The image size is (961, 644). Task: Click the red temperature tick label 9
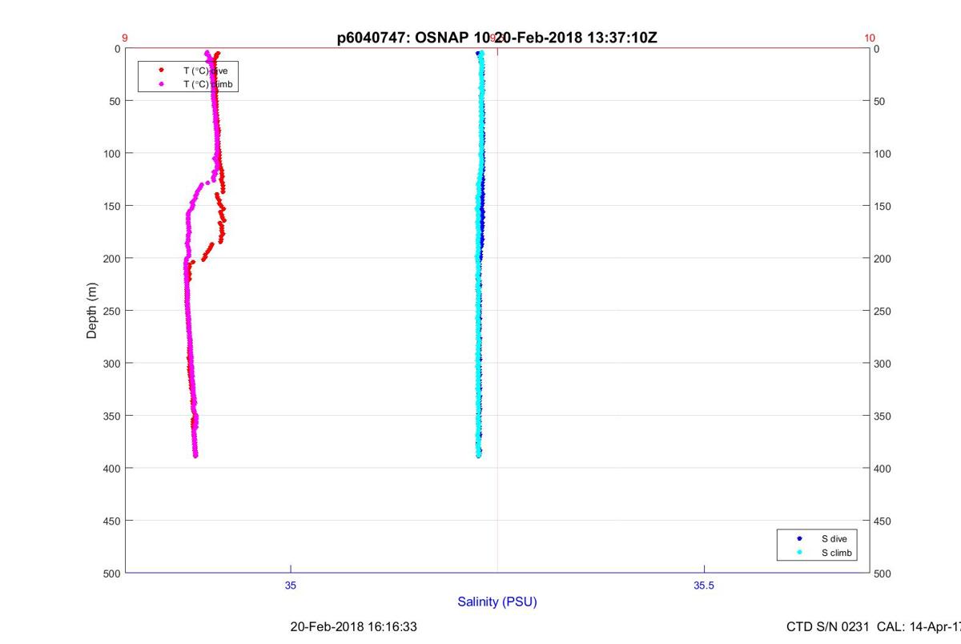tap(125, 38)
